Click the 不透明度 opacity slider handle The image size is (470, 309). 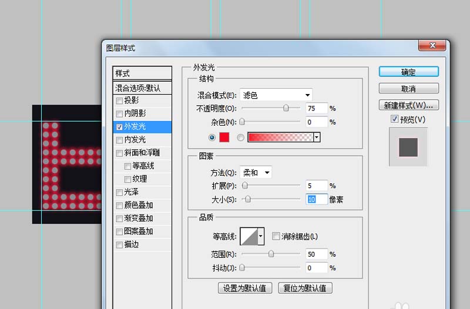tap(286, 108)
